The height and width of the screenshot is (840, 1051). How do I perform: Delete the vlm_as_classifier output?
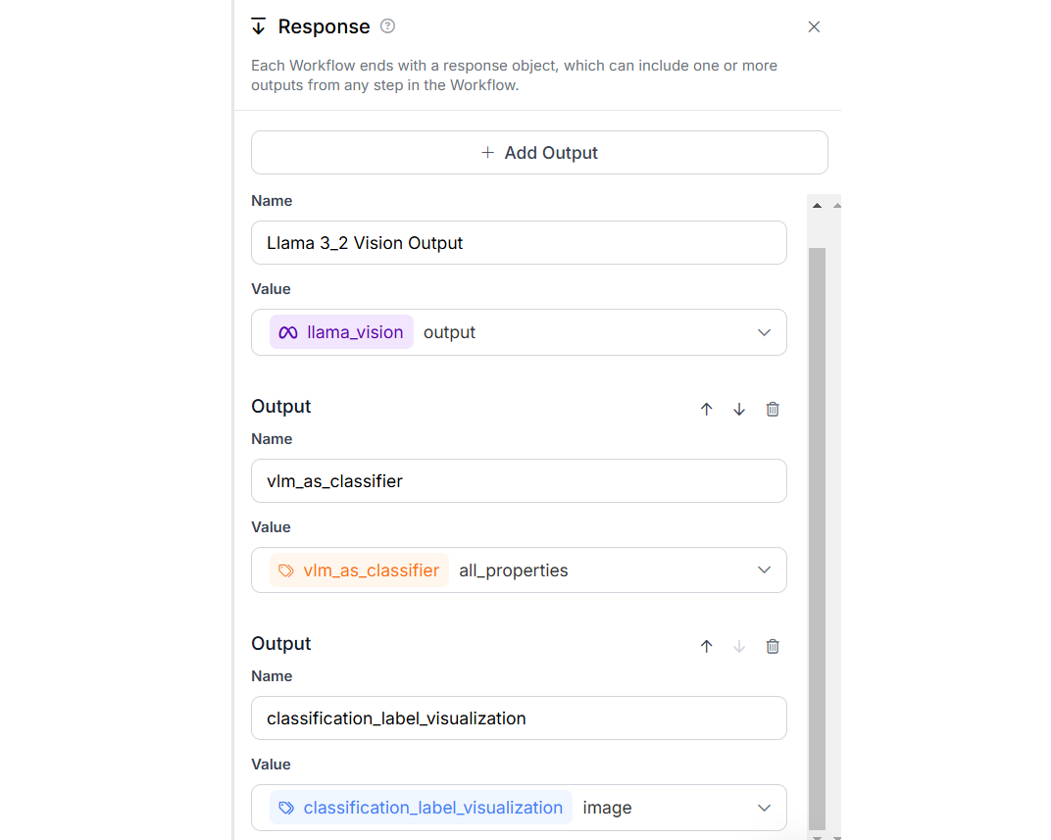pyautogui.click(x=773, y=410)
